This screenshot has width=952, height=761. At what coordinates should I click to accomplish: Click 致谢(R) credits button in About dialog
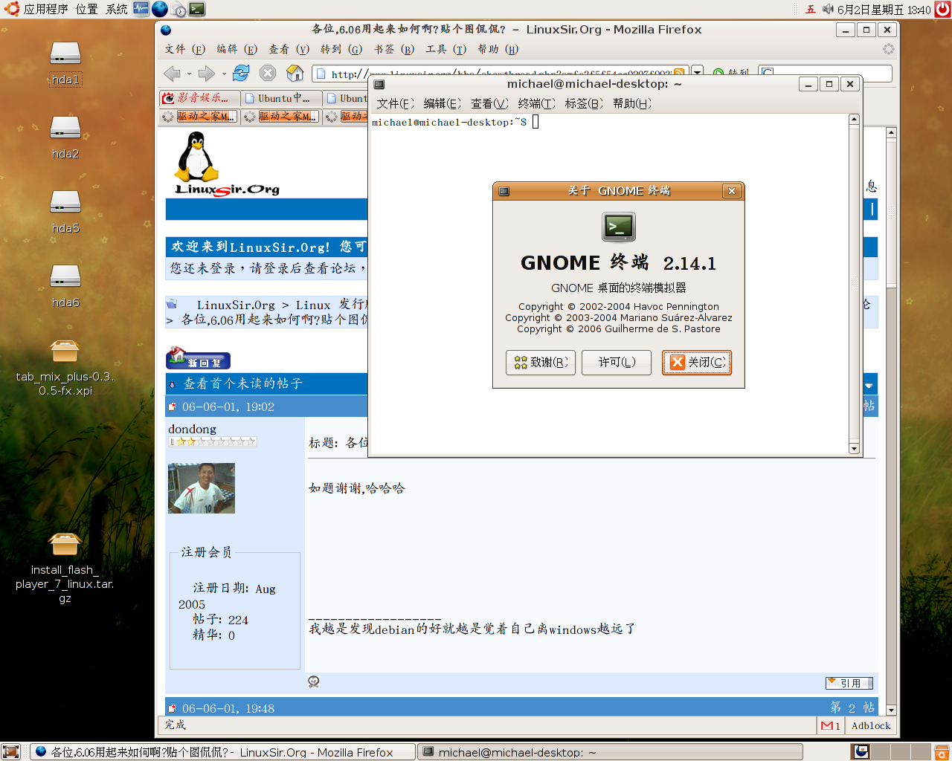(541, 363)
